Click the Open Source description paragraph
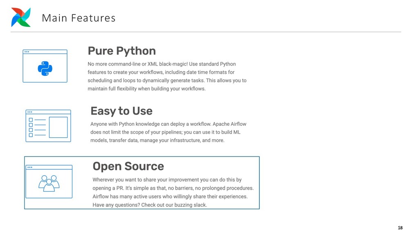419x236 pixels. 173,192
